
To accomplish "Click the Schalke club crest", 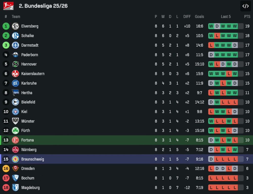I will 15,36.
